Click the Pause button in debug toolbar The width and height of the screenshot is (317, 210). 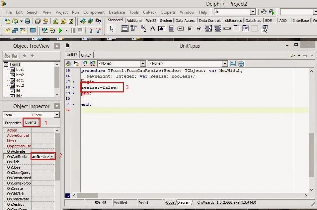tap(73, 30)
